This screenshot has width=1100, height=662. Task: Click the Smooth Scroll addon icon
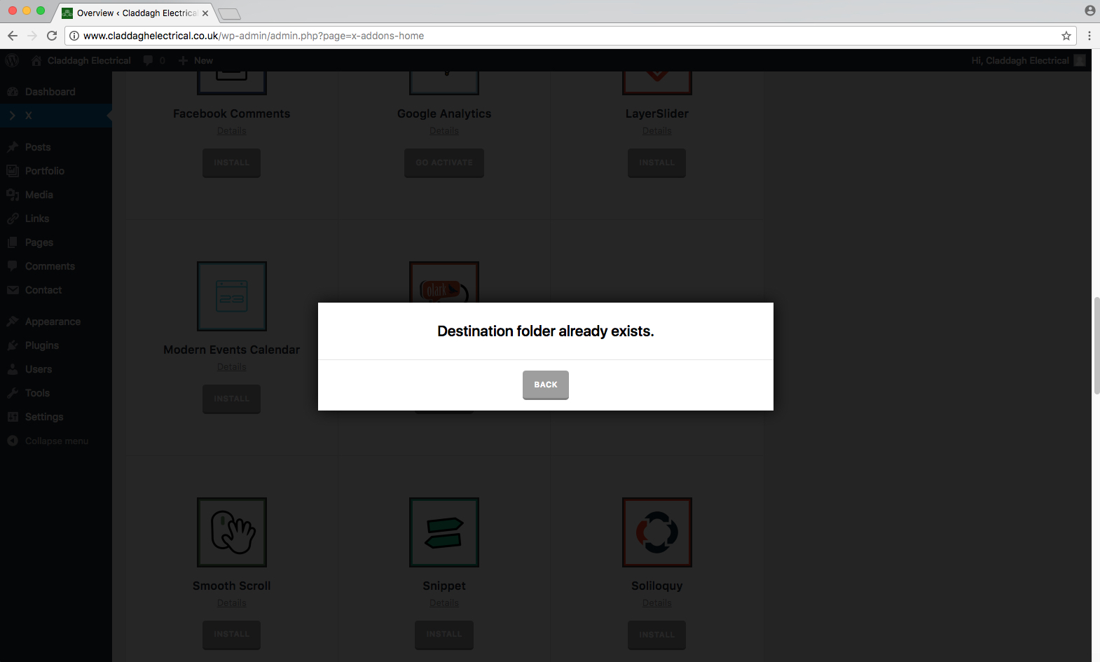pyautogui.click(x=232, y=532)
